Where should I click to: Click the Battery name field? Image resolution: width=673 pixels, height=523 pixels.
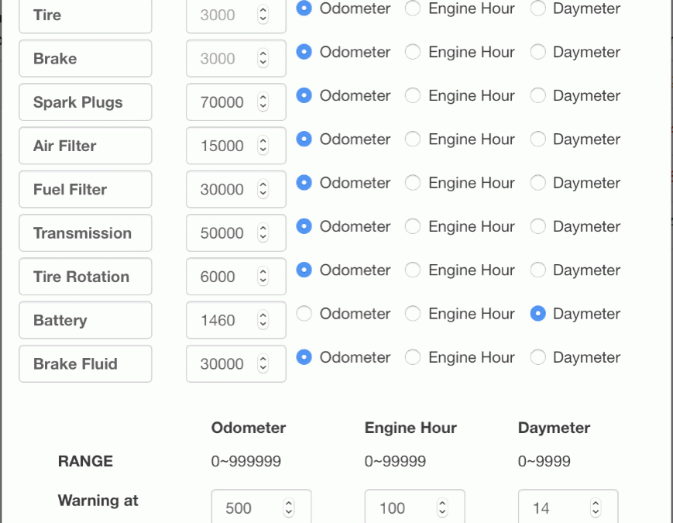click(85, 320)
